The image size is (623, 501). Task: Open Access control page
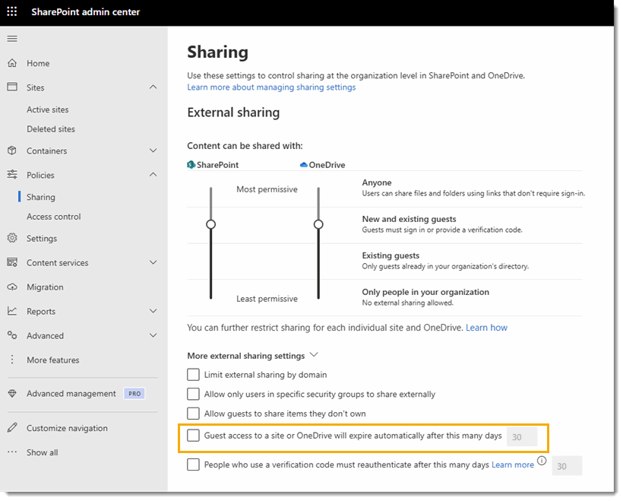pyautogui.click(x=54, y=217)
